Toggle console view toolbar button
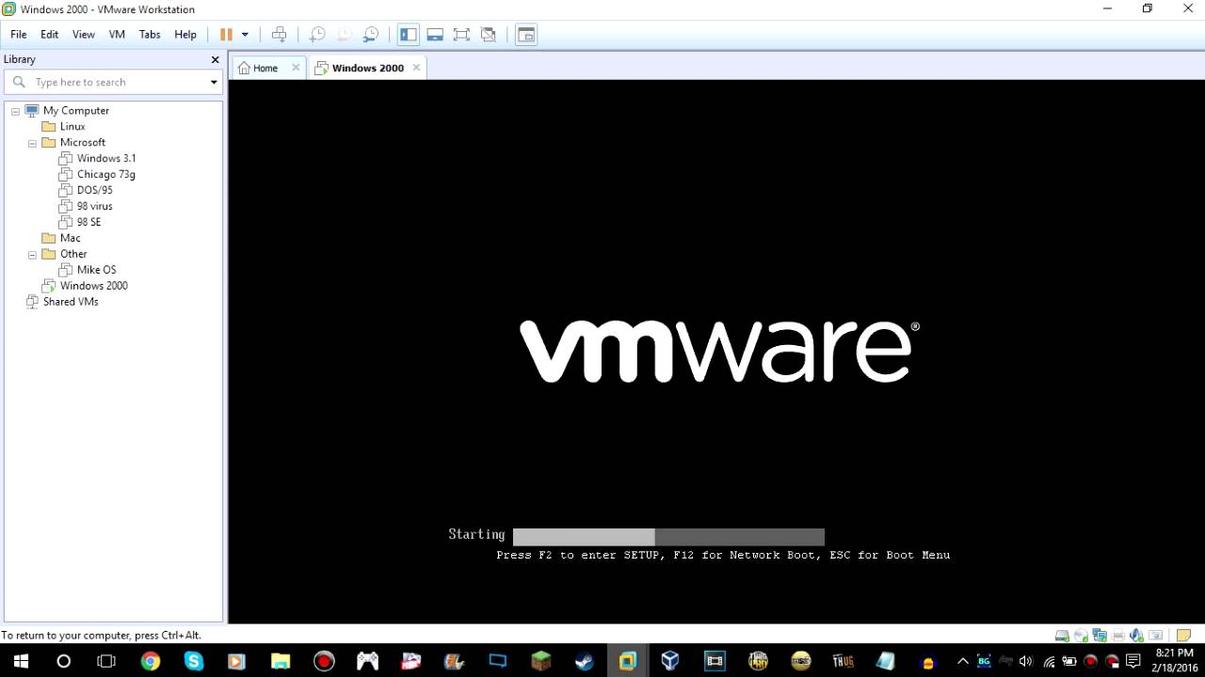 526,35
